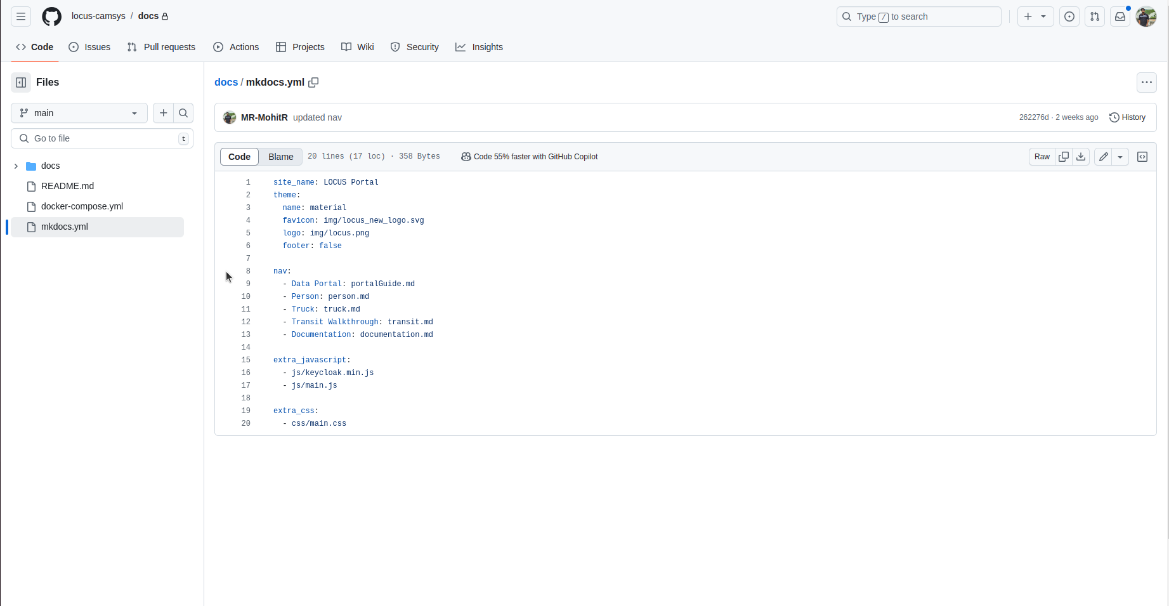This screenshot has width=1169, height=606.
Task: Expand the docs folder tree
Action: point(16,166)
